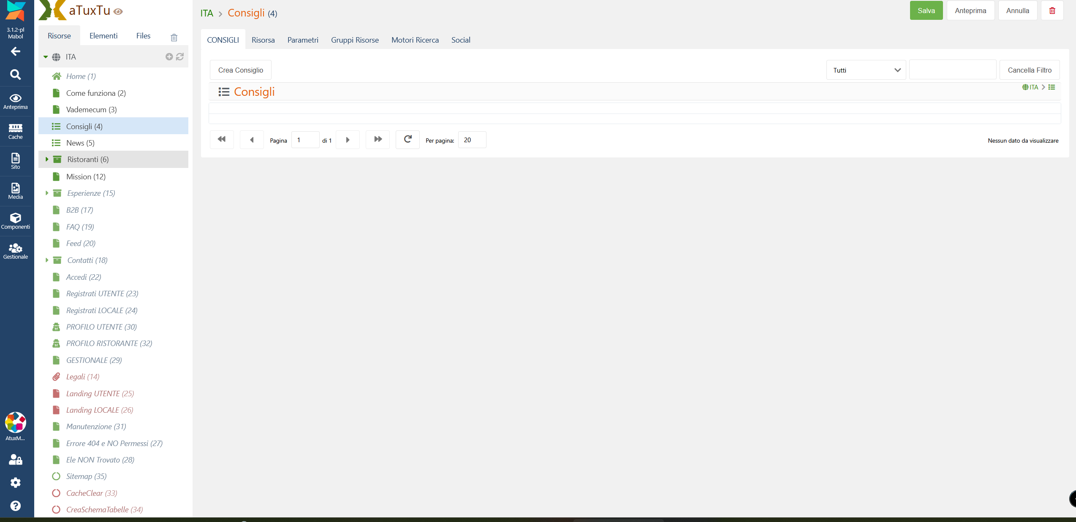The height and width of the screenshot is (522, 1076).
Task: Add resource with plus icon beside ITA
Action: click(169, 57)
